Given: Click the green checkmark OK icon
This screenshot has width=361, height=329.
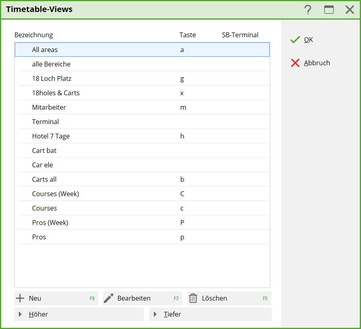Looking at the screenshot, I should tap(295, 40).
